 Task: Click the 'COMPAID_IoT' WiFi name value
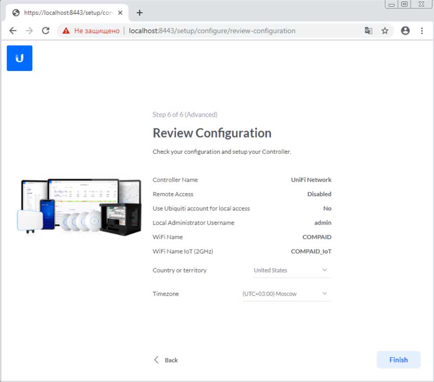click(311, 251)
